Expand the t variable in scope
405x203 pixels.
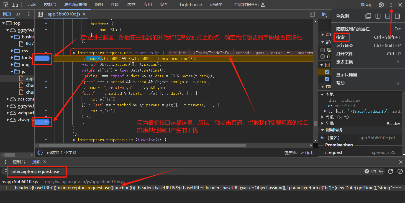coord(325,111)
